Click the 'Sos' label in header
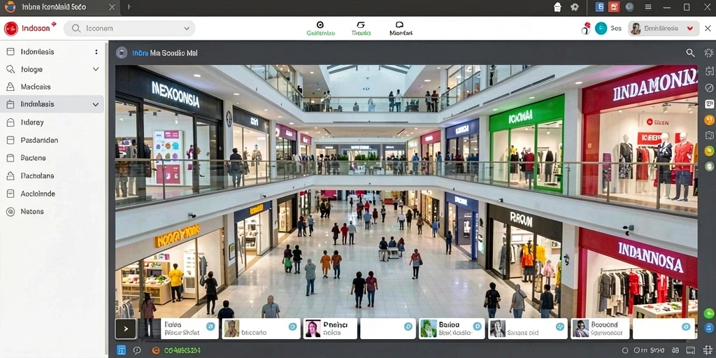The width and height of the screenshot is (716, 358). tap(616, 28)
